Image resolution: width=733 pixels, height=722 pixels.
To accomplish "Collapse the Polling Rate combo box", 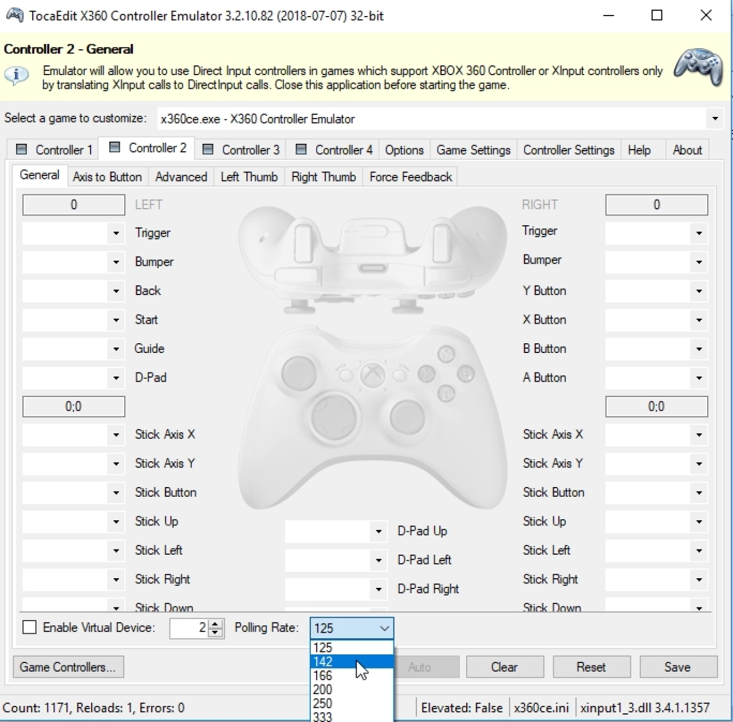I will [x=384, y=628].
